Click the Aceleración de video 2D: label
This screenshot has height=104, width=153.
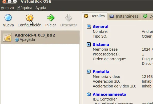(114, 86)
